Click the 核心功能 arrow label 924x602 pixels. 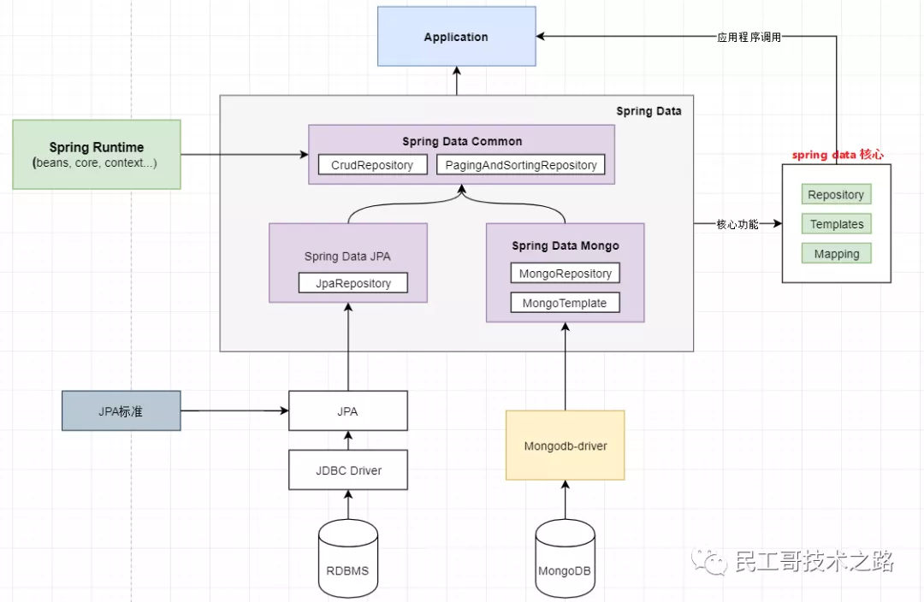point(737,224)
